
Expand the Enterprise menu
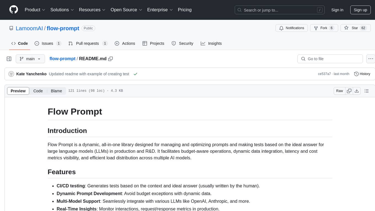click(160, 10)
